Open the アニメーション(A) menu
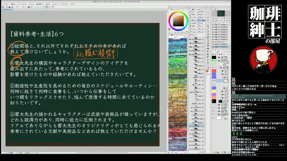Viewport: 287px width, 161px height. [x=22, y=4]
